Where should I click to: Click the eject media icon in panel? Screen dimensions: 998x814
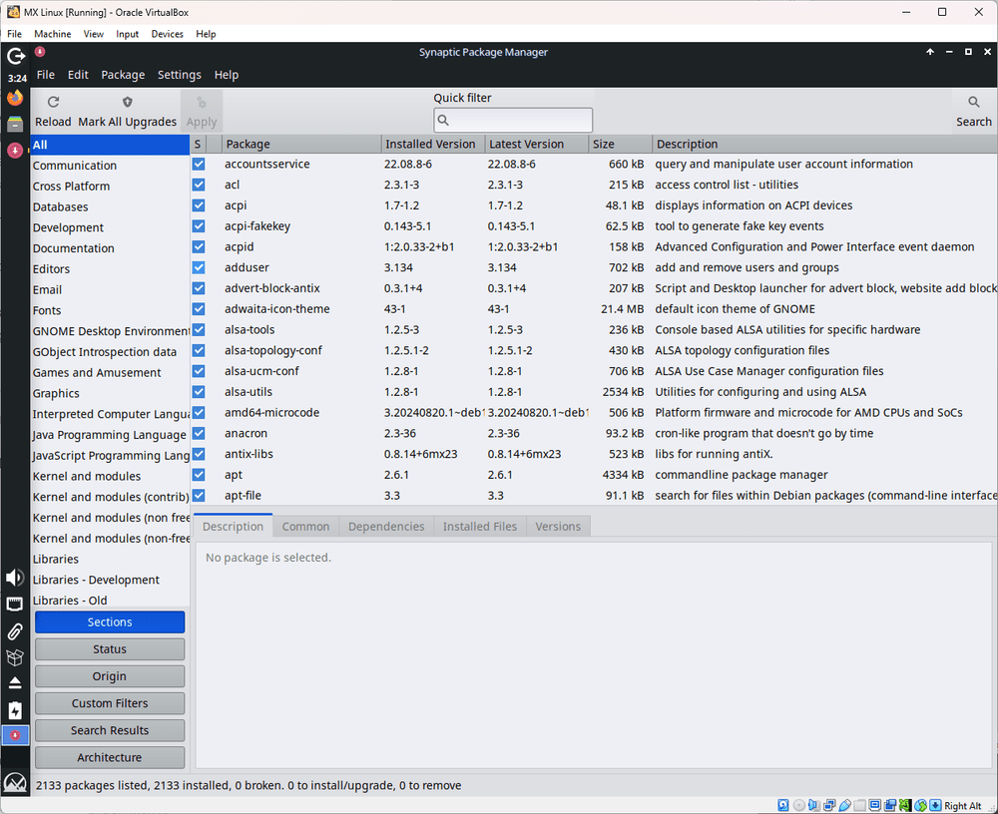pyautogui.click(x=15, y=683)
